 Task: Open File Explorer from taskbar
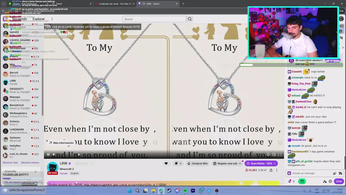click(x=153, y=191)
